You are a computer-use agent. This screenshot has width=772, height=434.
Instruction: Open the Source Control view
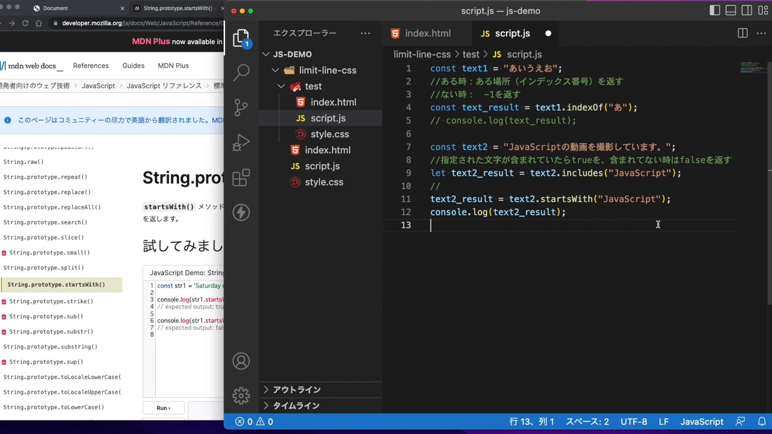(241, 107)
